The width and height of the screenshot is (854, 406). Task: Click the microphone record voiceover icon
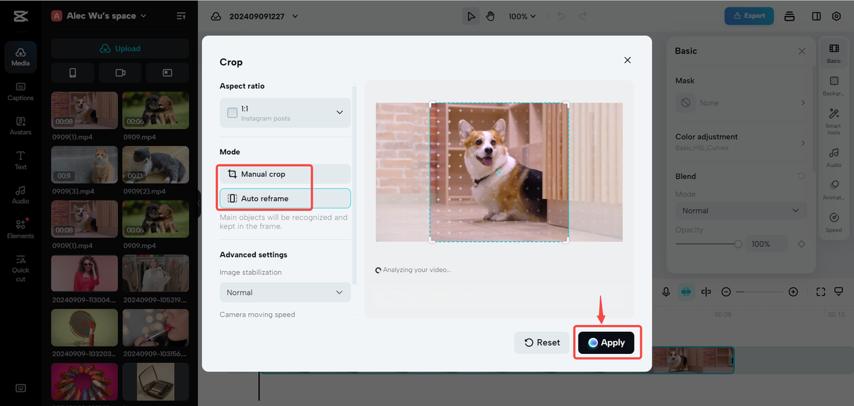666,292
